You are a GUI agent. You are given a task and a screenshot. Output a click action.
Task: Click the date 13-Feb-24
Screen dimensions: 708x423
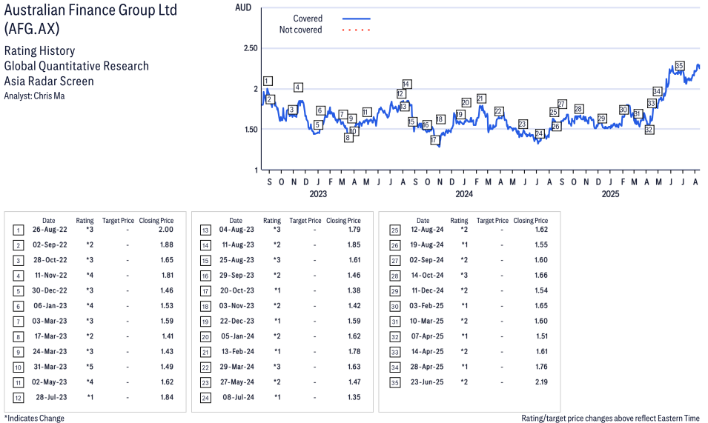(x=237, y=351)
